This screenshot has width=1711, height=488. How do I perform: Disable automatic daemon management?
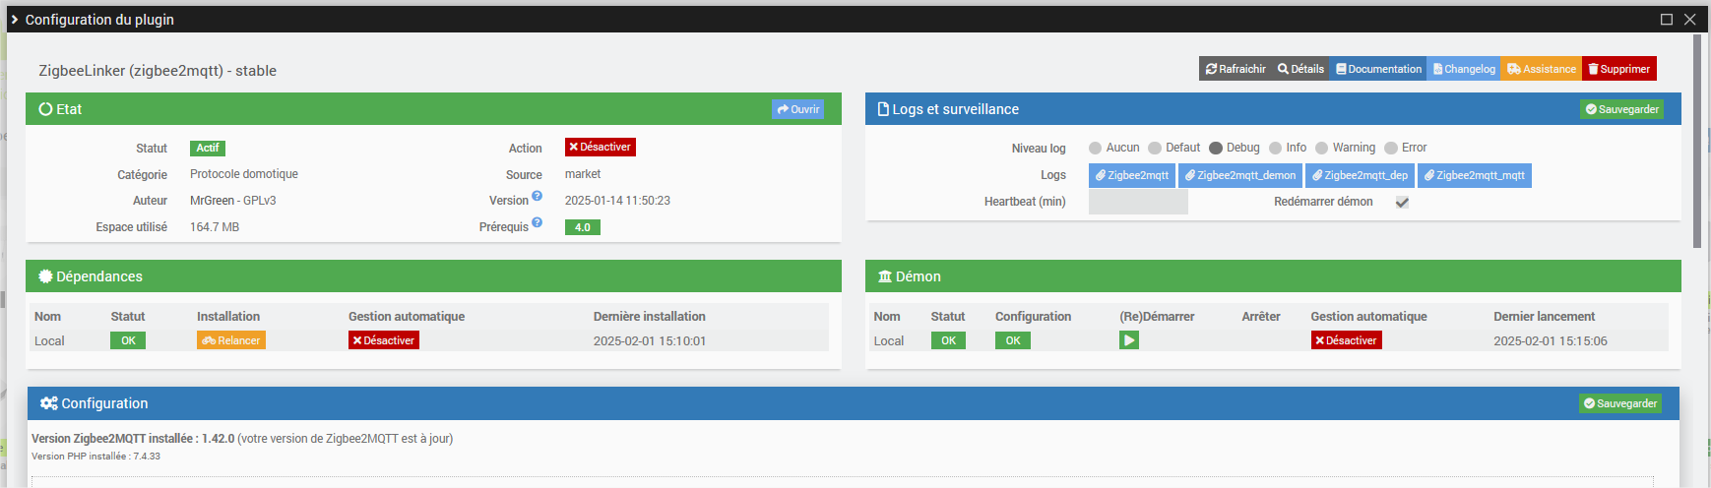pyautogui.click(x=1347, y=340)
